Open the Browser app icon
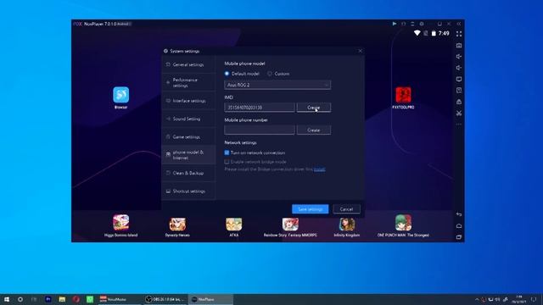 point(120,95)
